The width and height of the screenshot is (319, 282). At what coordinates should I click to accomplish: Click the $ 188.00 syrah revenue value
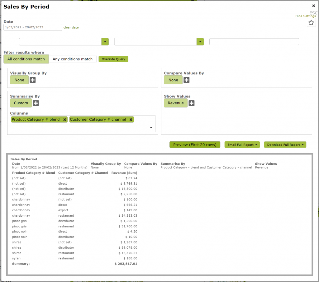[131, 258]
